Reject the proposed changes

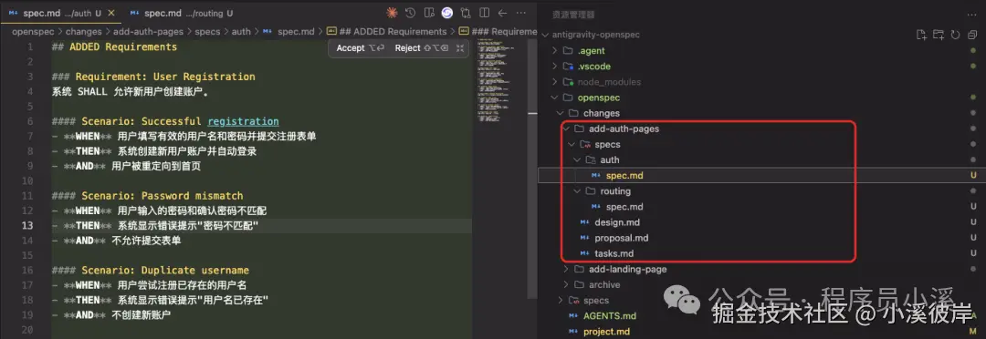421,47
